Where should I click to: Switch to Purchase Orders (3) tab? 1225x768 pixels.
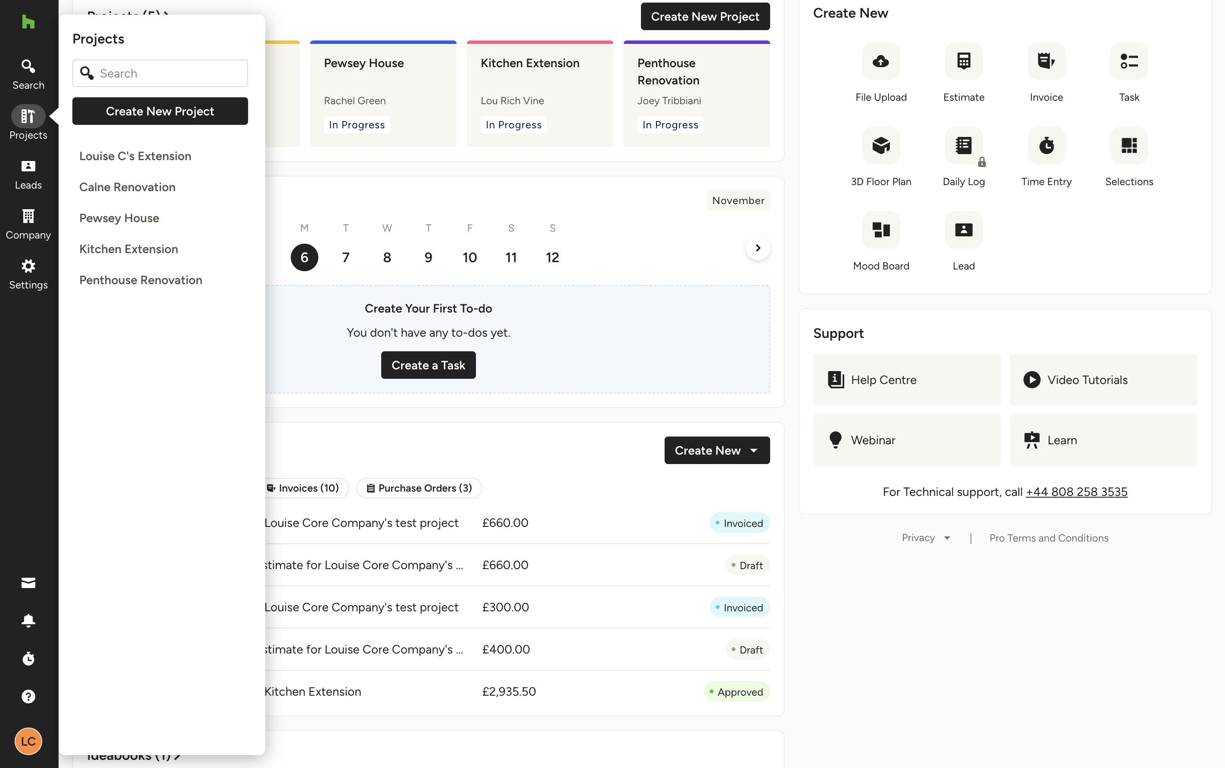(x=419, y=488)
